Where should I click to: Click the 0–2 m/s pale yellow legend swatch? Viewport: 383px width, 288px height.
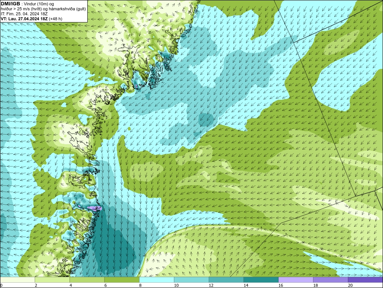[x=18, y=280]
